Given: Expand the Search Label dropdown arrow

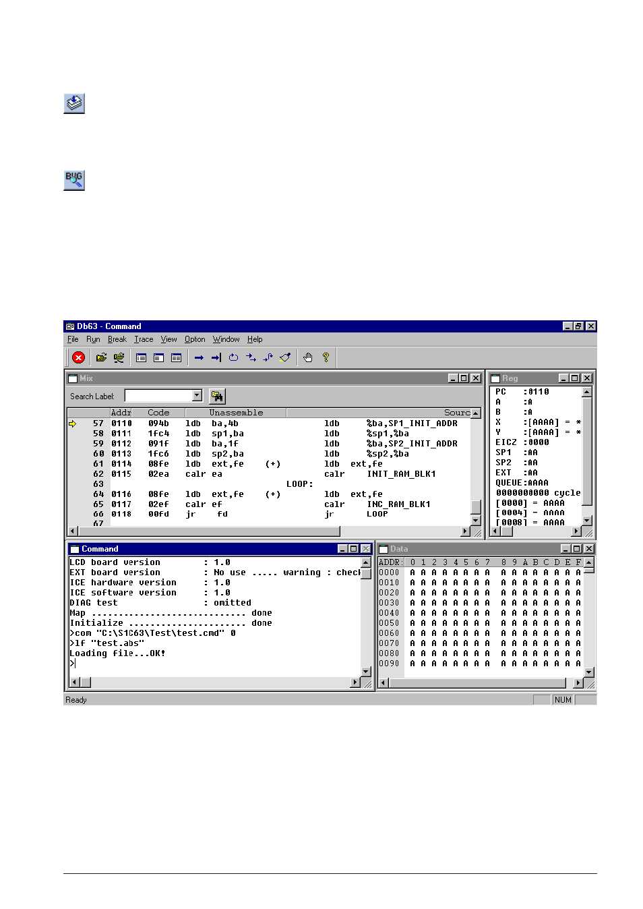Looking at the screenshot, I should [197, 396].
